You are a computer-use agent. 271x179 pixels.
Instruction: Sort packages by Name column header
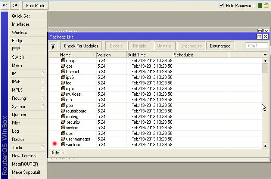point(78,55)
